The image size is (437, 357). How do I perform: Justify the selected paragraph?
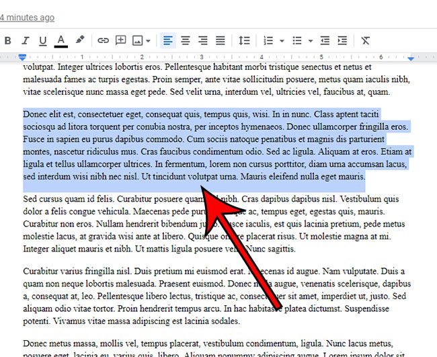tap(220, 41)
